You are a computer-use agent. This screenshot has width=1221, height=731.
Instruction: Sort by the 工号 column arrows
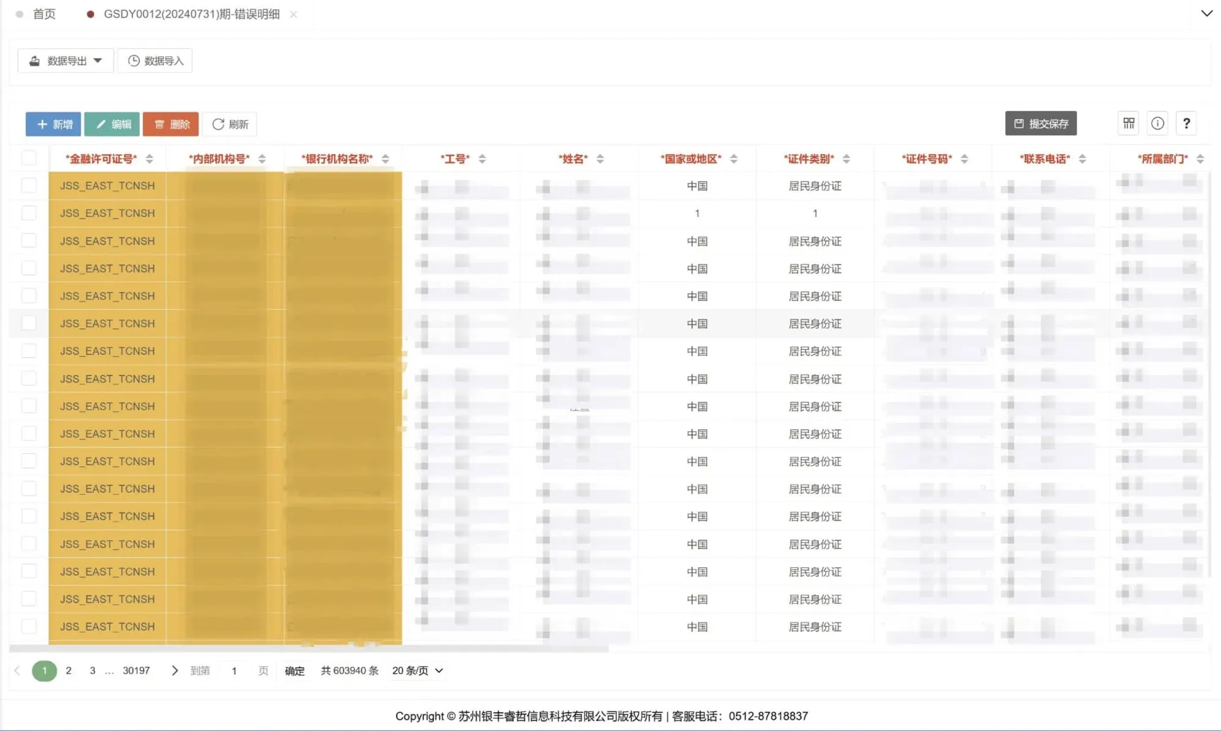coord(482,159)
